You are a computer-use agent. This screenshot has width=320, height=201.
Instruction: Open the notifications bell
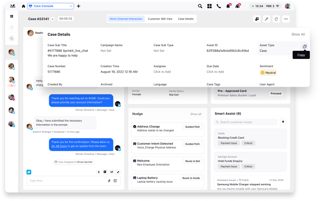(228, 6)
